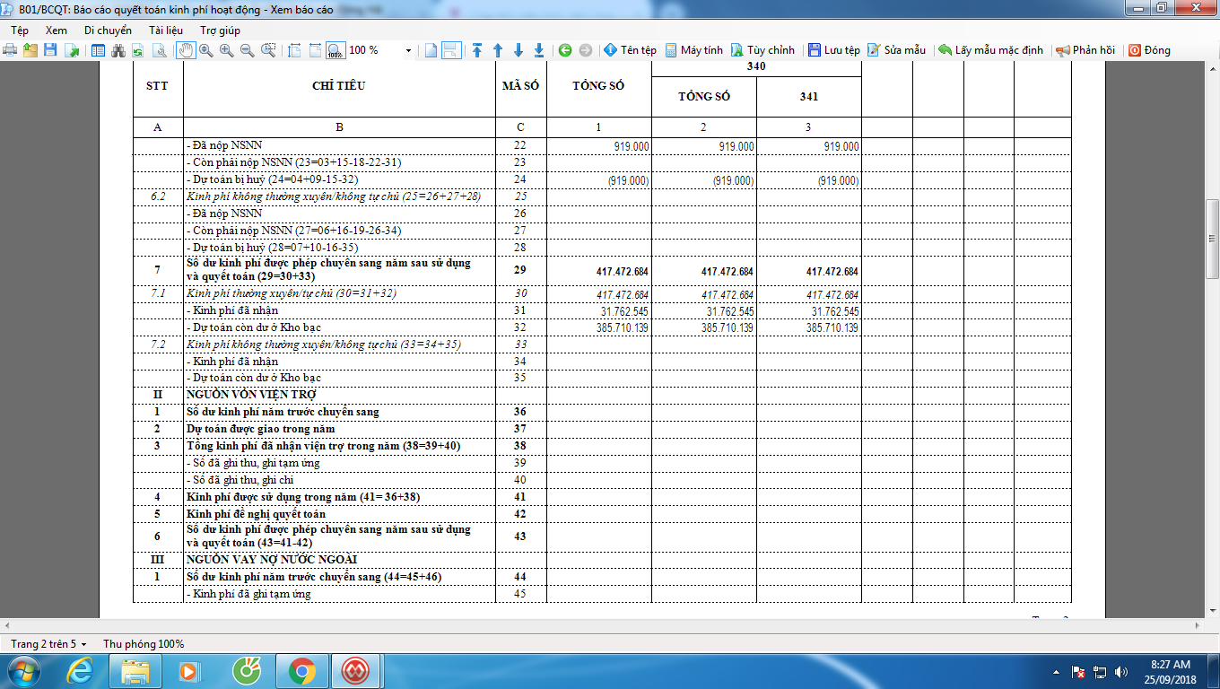The image size is (1220, 689).
Task: Click the Zoom 100% icon
Action: coord(335,50)
